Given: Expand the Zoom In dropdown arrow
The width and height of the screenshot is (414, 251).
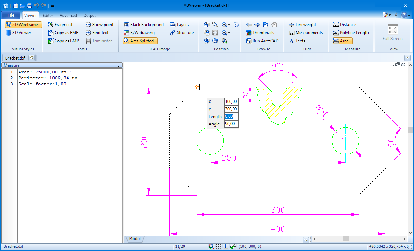Looking at the screenshot, I should (x=229, y=25).
